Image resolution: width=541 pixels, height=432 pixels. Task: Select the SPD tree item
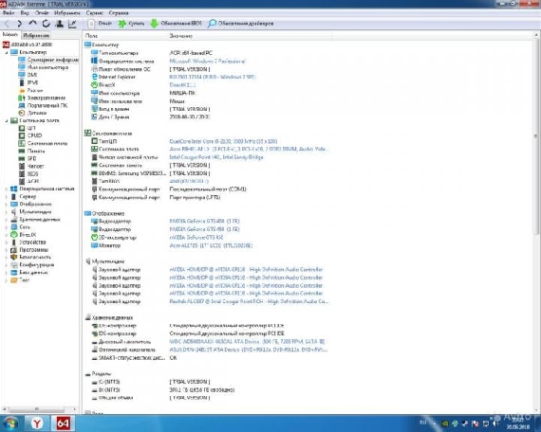28,158
